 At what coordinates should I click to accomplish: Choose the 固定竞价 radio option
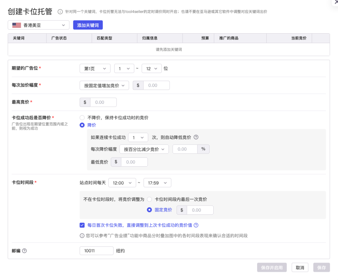(150, 210)
